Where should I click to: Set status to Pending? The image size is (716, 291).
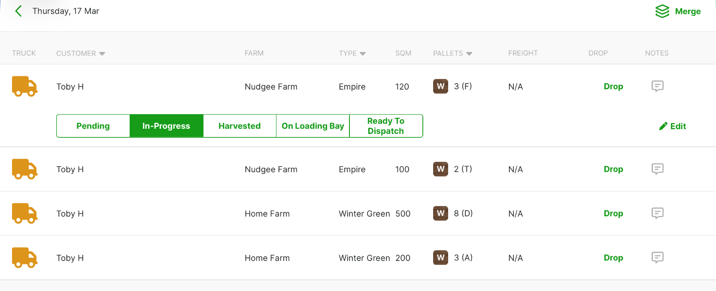coord(93,126)
